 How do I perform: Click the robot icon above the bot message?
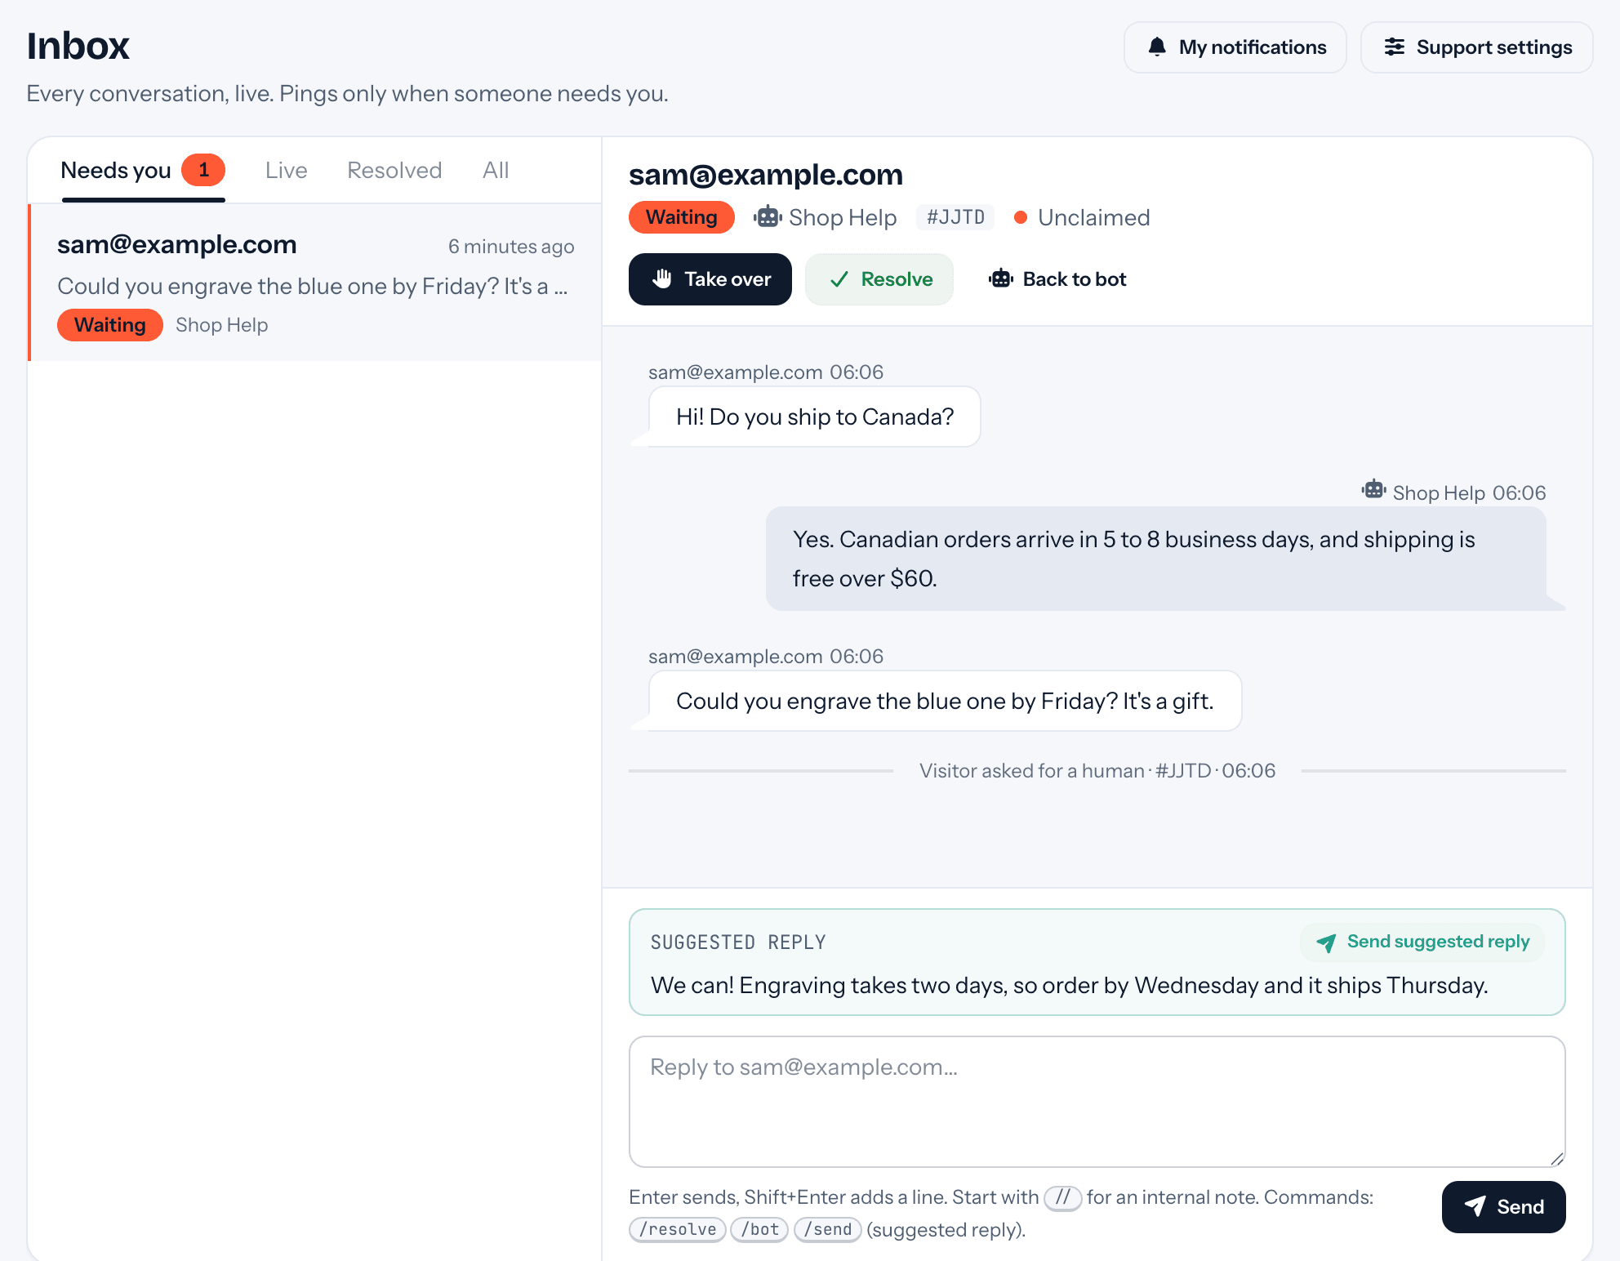[x=1373, y=490]
